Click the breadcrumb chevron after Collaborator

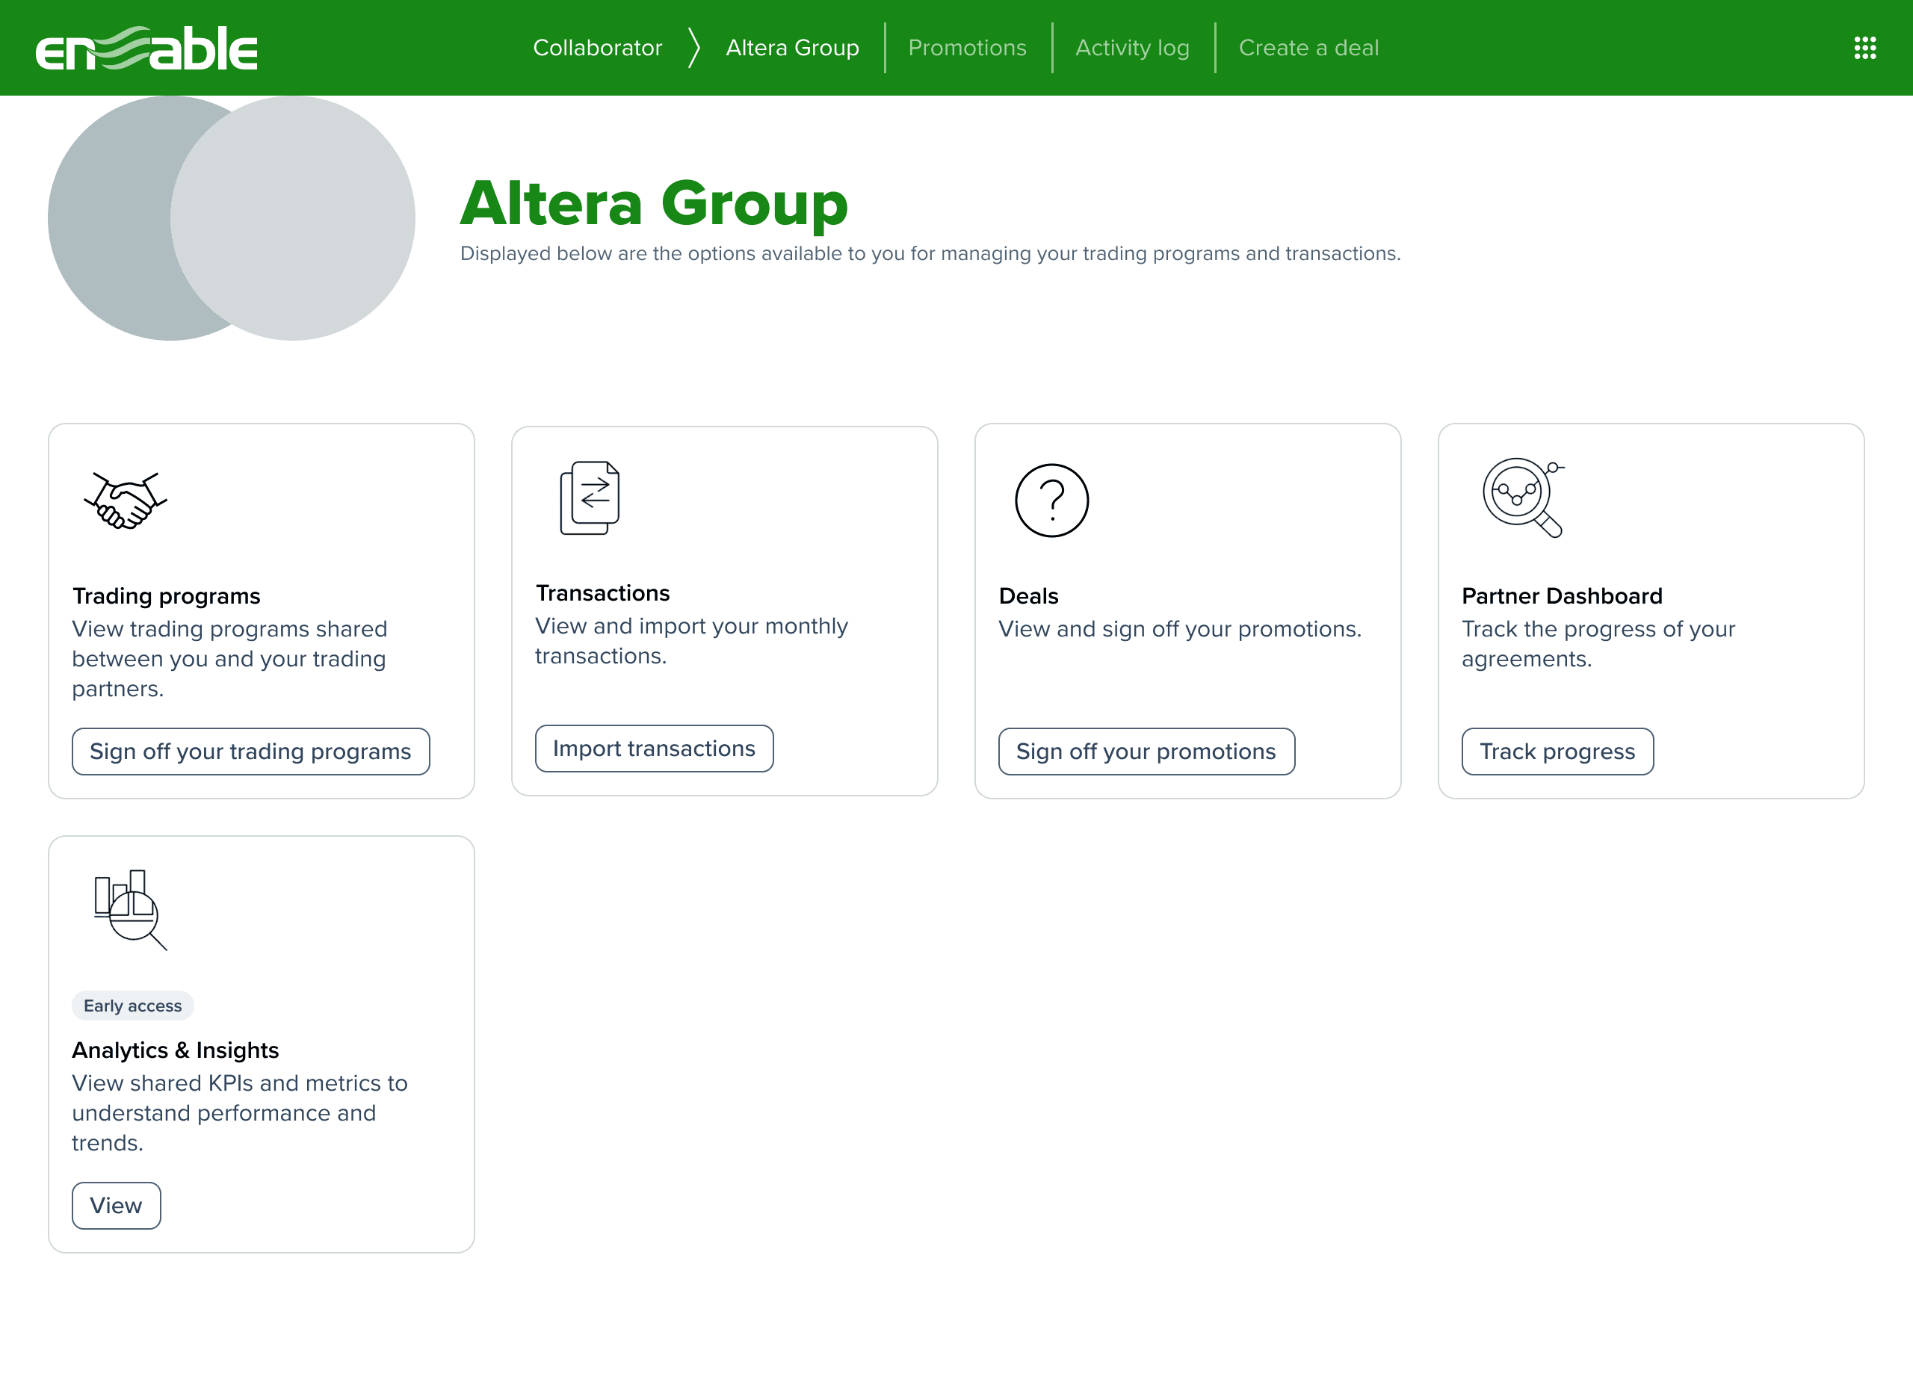(x=693, y=47)
